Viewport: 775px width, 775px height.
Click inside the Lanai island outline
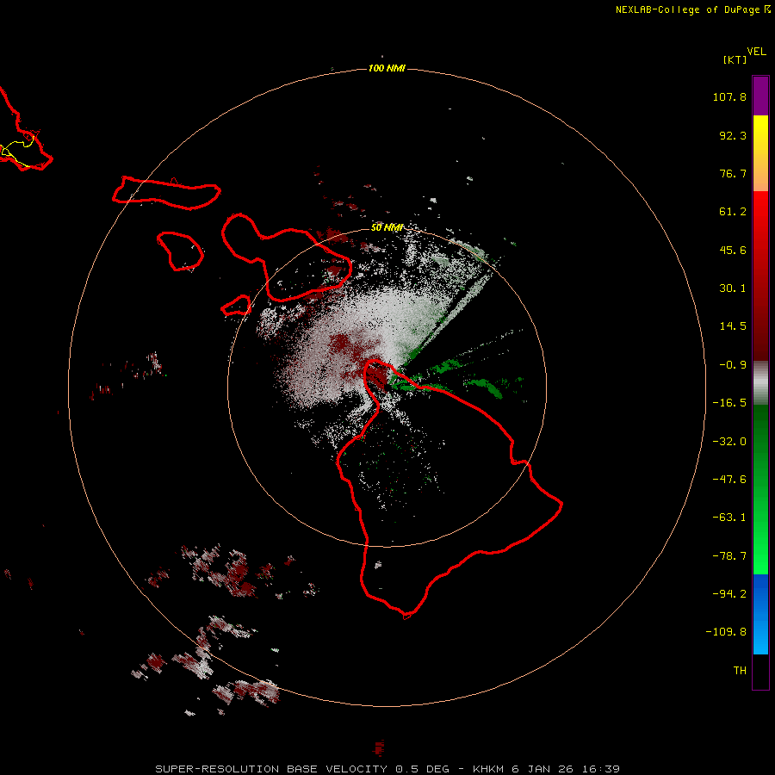[x=181, y=251]
